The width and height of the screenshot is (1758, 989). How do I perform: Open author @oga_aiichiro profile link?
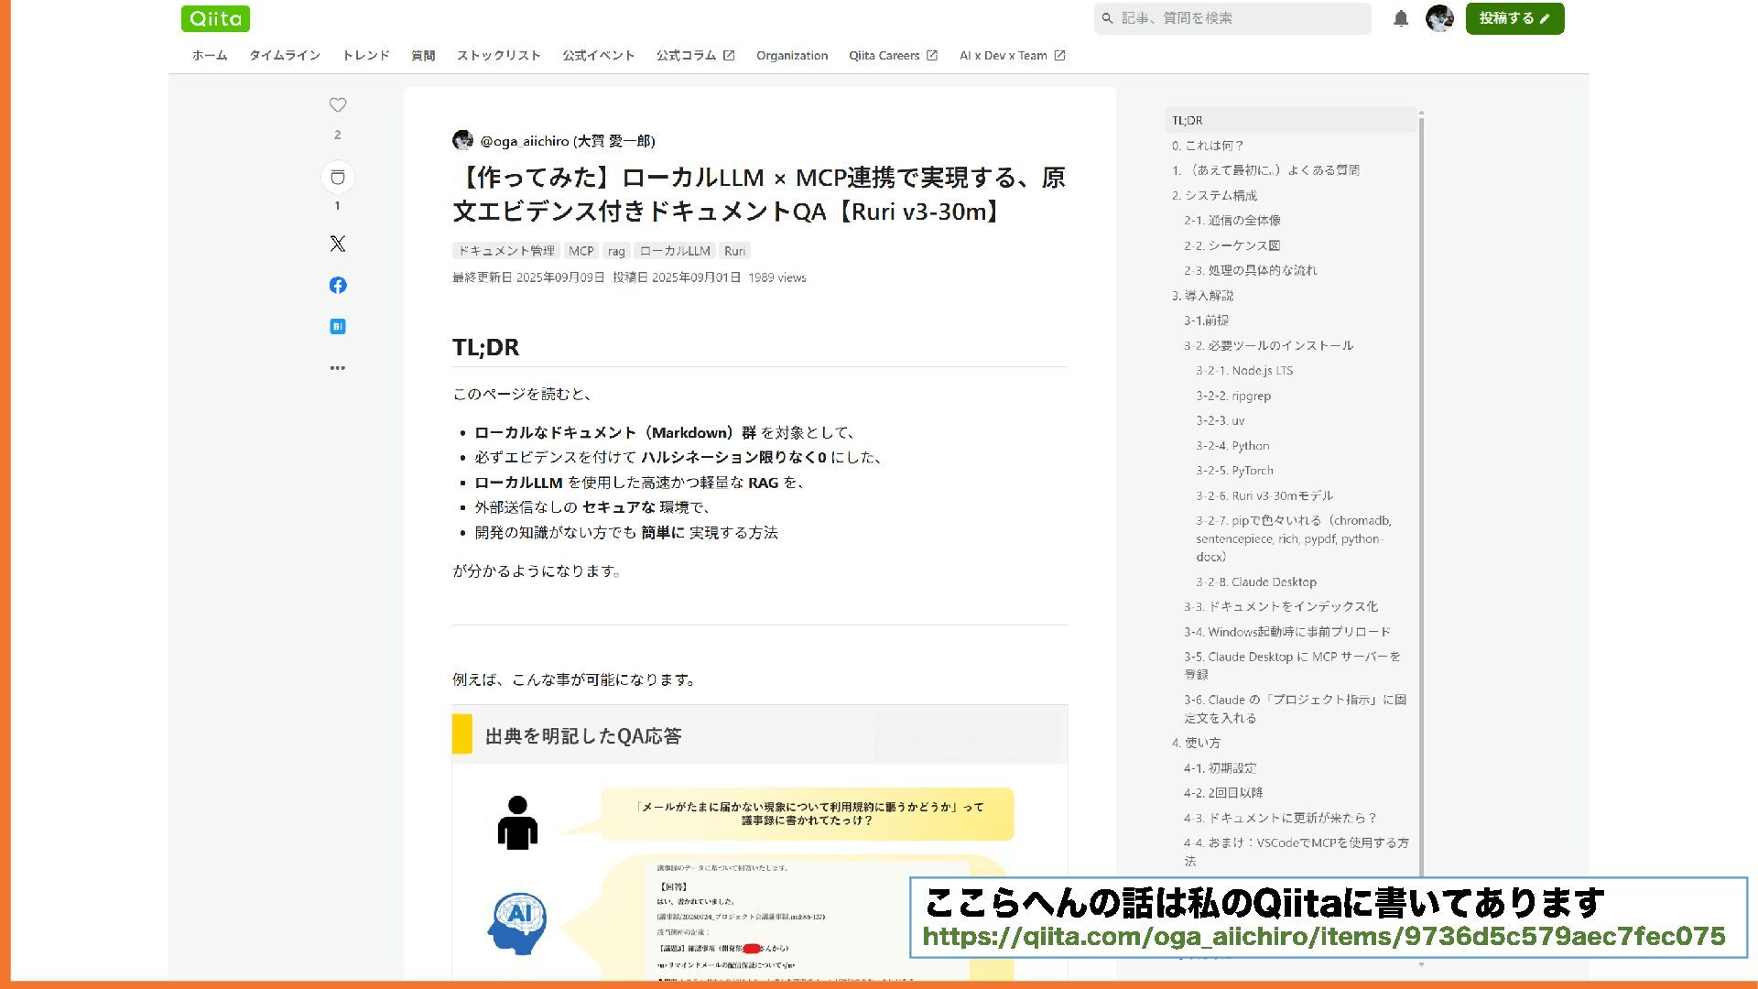(525, 141)
